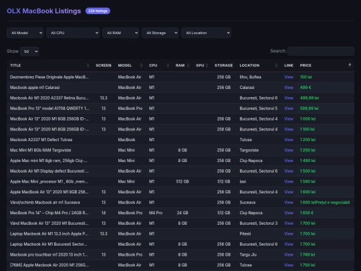Open the All Model filter dropdown
The height and width of the screenshot is (271, 361).
click(x=25, y=33)
